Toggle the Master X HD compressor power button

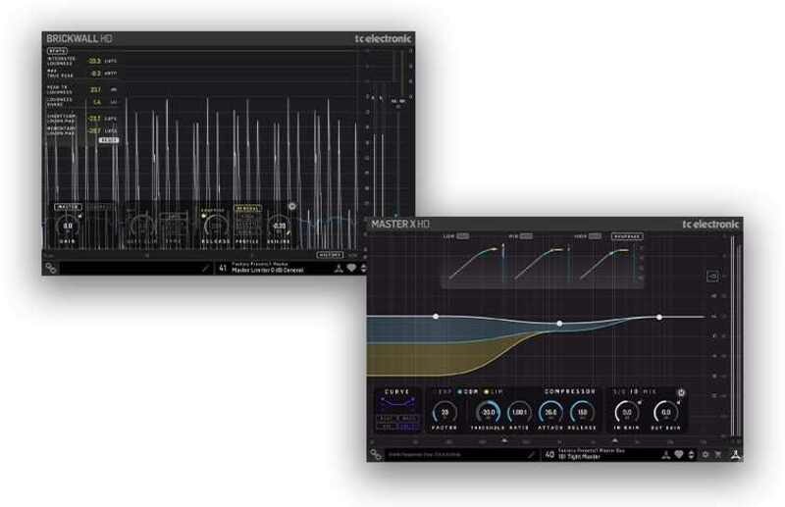pyautogui.click(x=681, y=393)
